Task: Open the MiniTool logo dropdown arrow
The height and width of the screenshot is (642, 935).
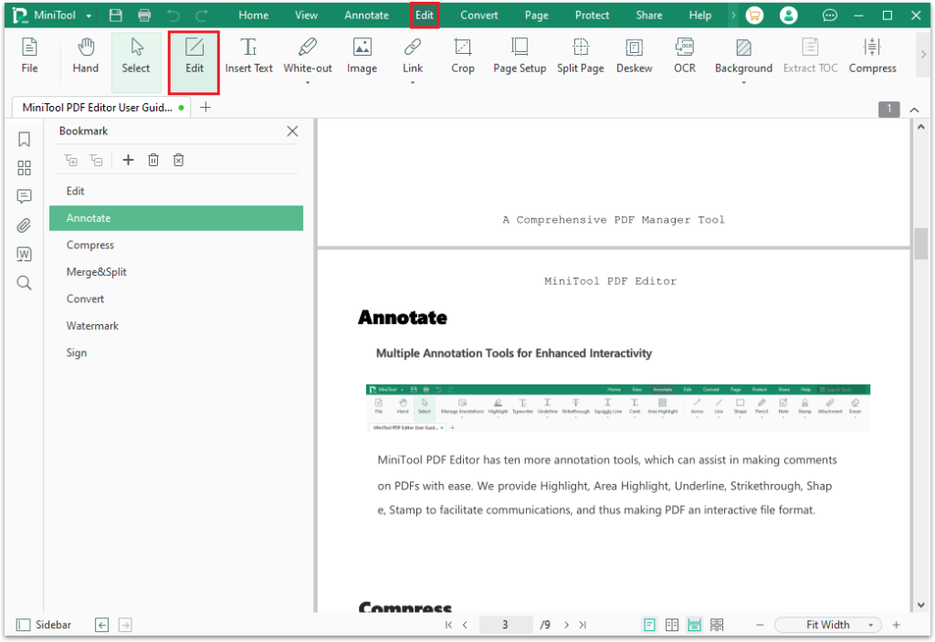Action: pyautogui.click(x=89, y=16)
